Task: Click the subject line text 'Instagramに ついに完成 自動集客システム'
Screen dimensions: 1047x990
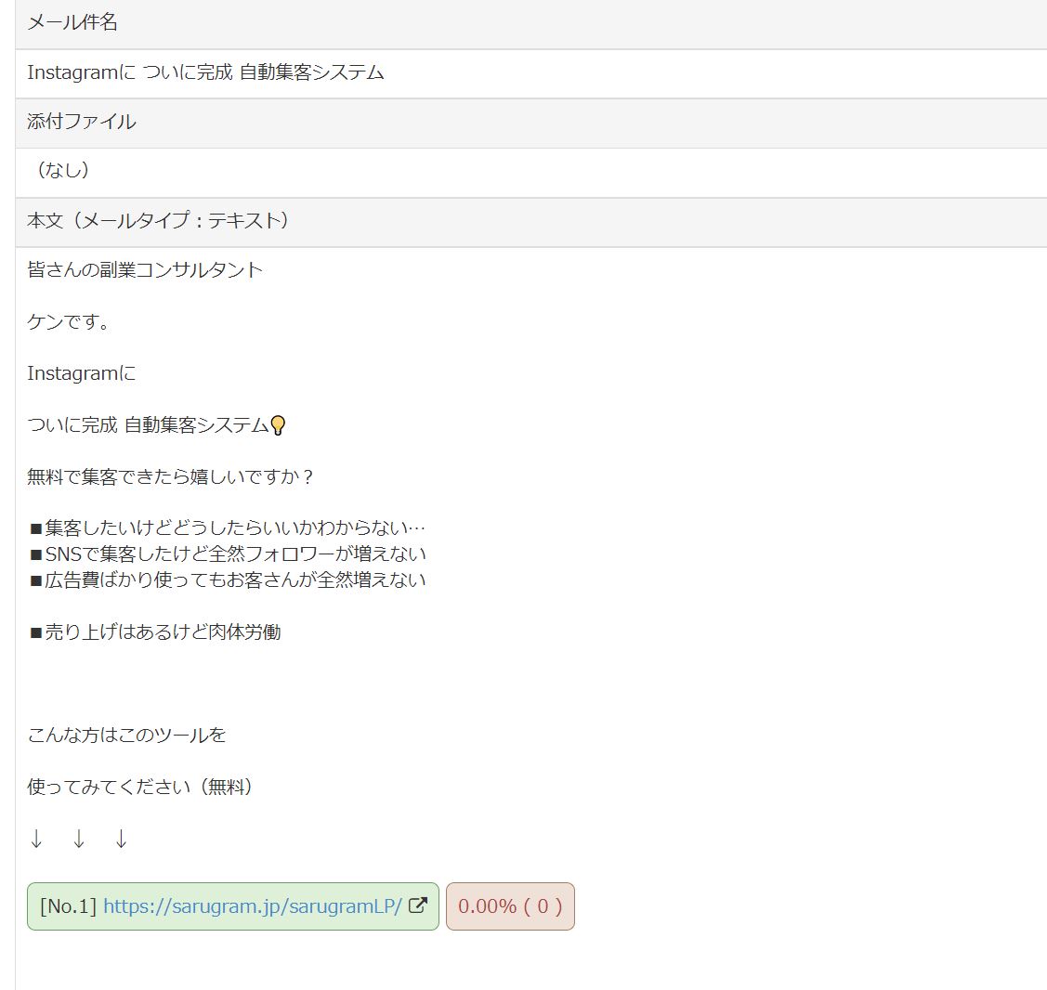Action: [x=205, y=72]
